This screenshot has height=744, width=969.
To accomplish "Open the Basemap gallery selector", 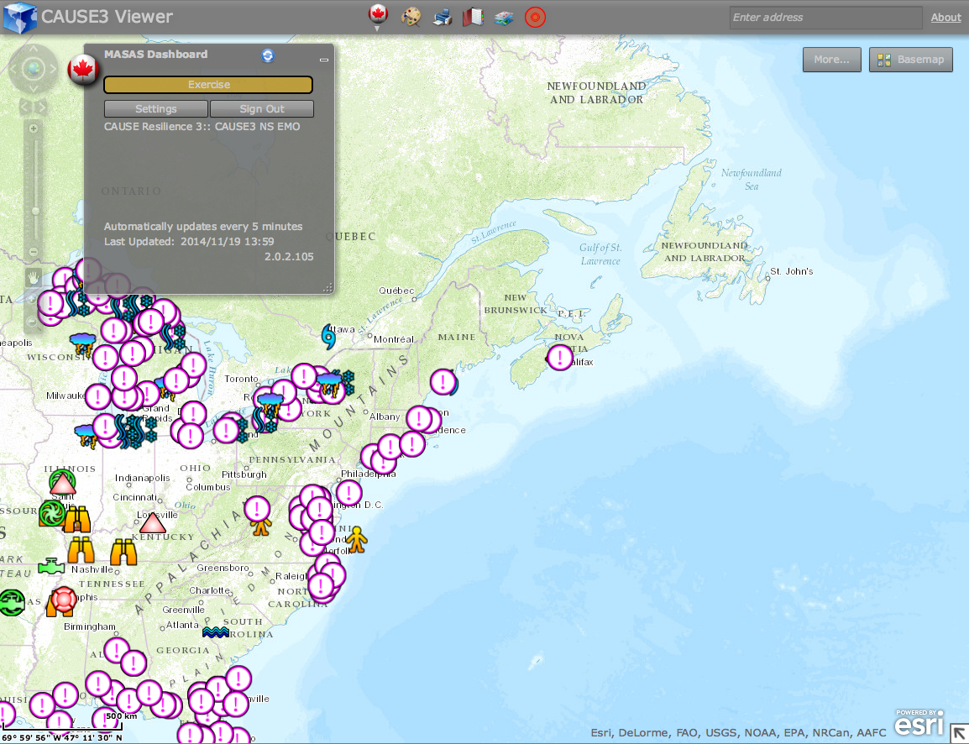I will pos(911,60).
